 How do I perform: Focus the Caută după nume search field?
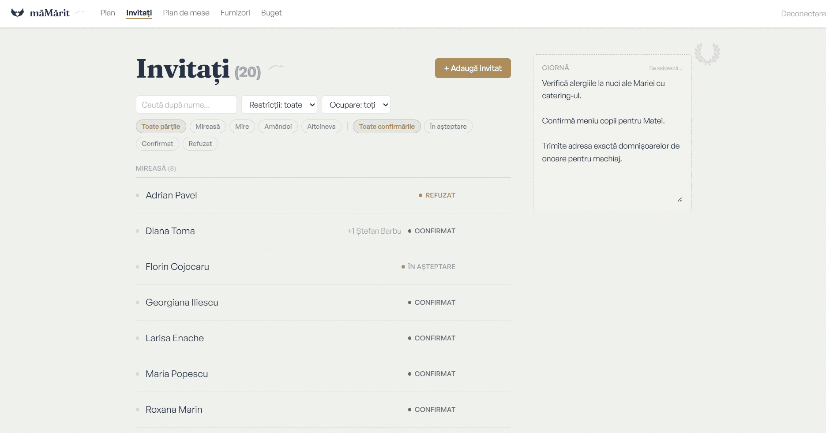pyautogui.click(x=186, y=105)
